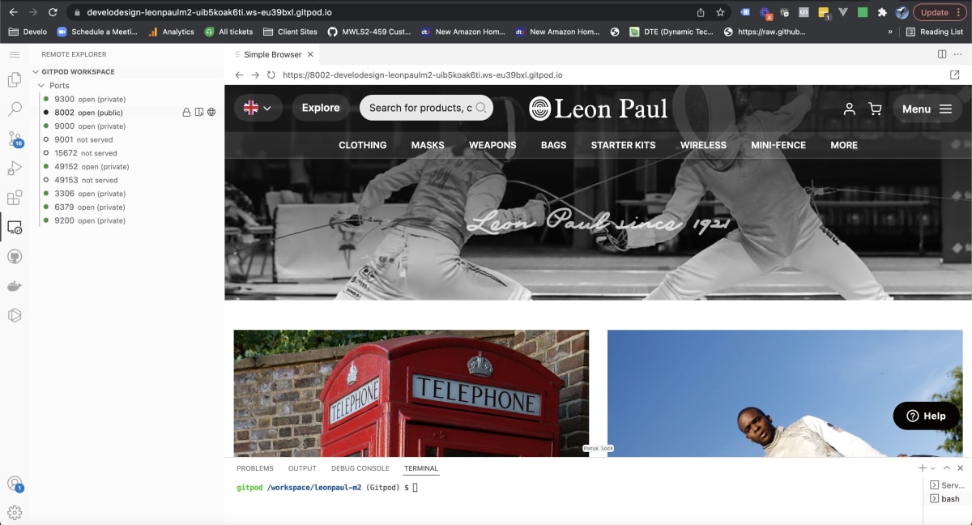This screenshot has width=972, height=525.
Task: Make port 8002 private using the lock icon
Action: [185, 112]
